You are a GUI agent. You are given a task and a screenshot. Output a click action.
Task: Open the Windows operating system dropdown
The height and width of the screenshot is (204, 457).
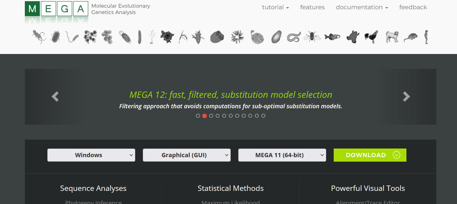pyautogui.click(x=91, y=155)
